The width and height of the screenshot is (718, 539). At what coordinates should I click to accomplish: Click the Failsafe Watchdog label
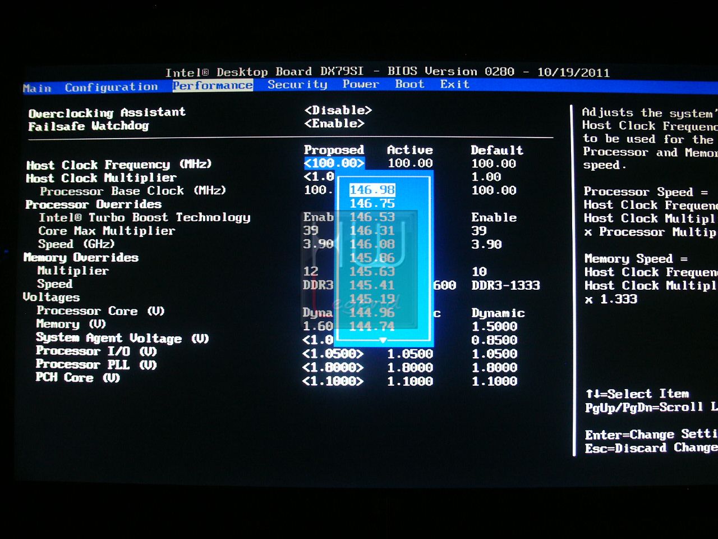coord(88,126)
